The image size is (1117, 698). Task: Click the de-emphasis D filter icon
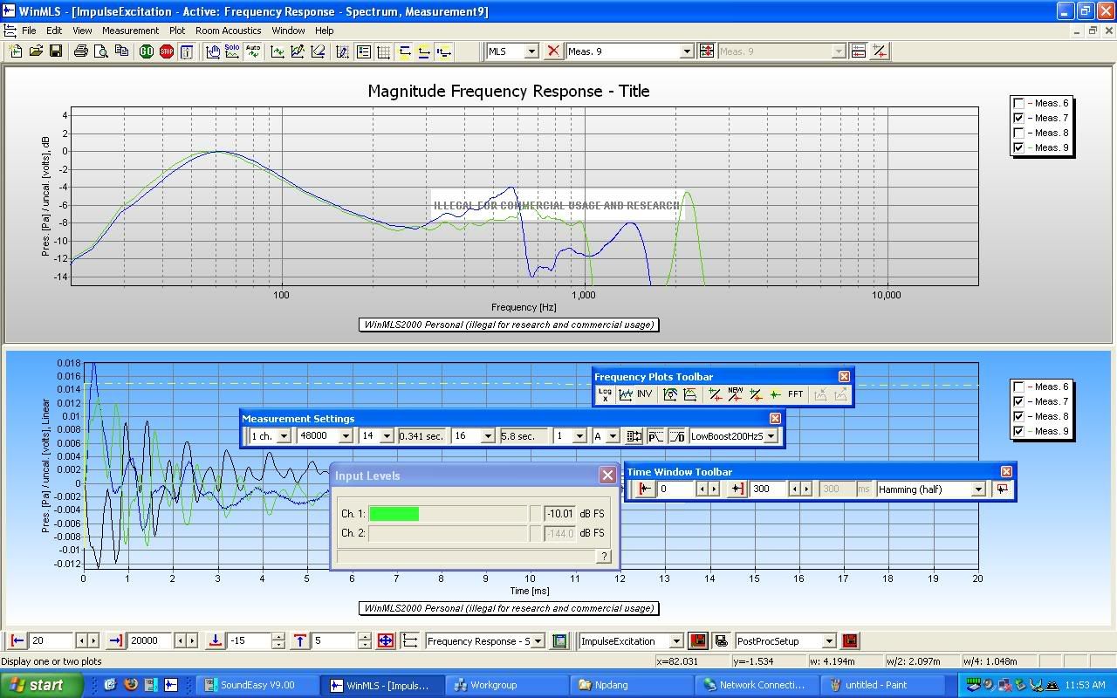(676, 435)
